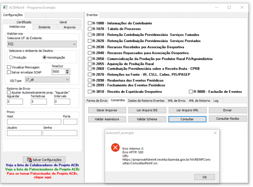Focus the Proxy Usuário field

click(24, 133)
